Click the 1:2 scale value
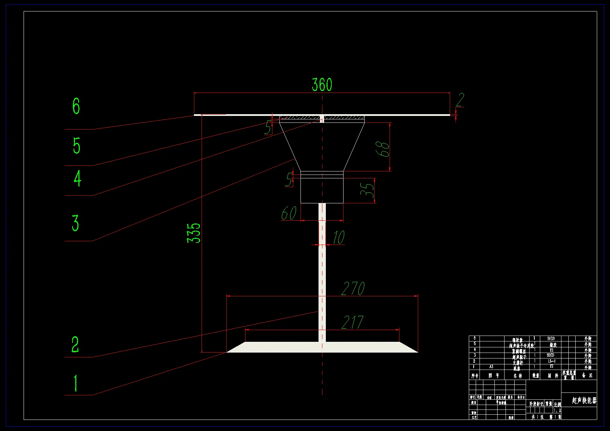This screenshot has width=610, height=431. pyautogui.click(x=557, y=411)
